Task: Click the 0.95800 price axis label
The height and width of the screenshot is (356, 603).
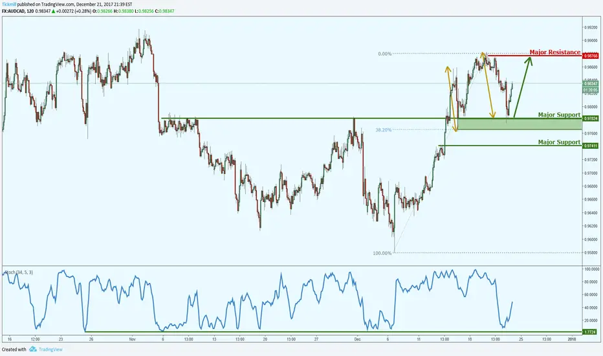Action: (591, 253)
